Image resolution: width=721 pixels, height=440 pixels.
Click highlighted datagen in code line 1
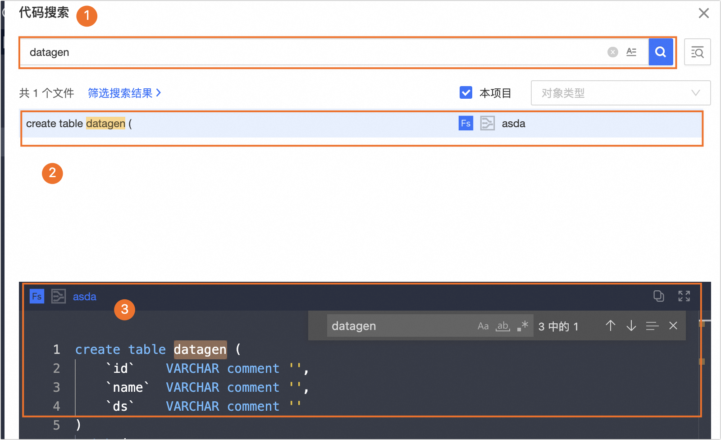click(201, 349)
